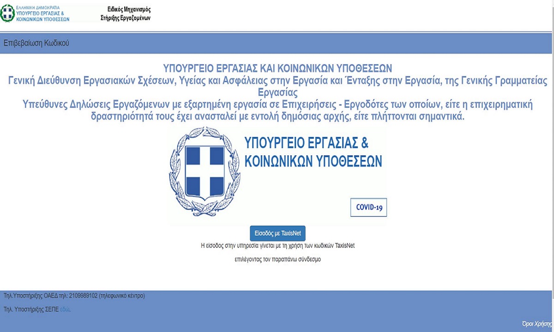Click the text about είσοδος with TaxisNet codes

278,246
